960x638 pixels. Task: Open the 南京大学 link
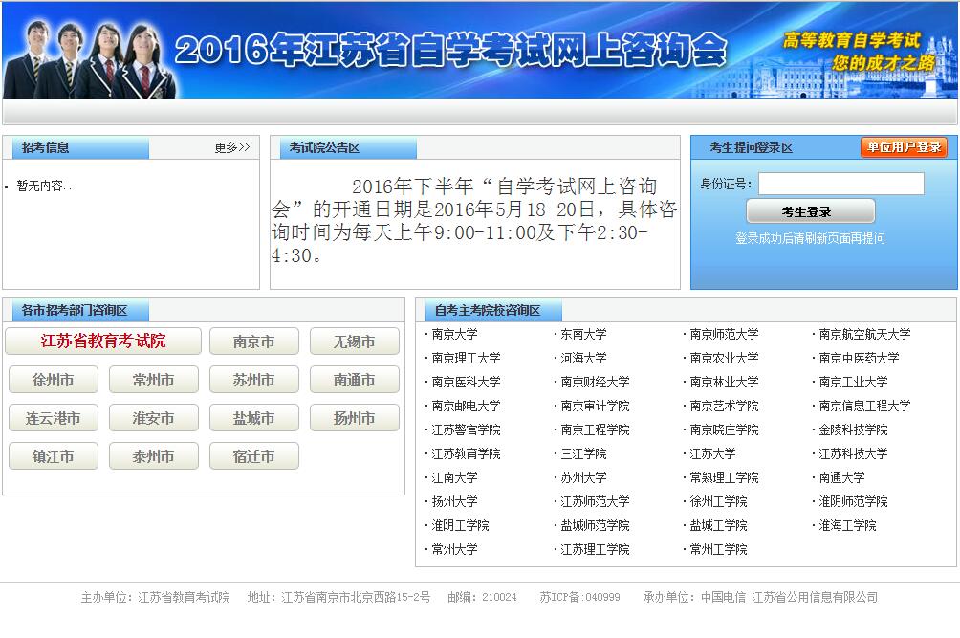(454, 334)
